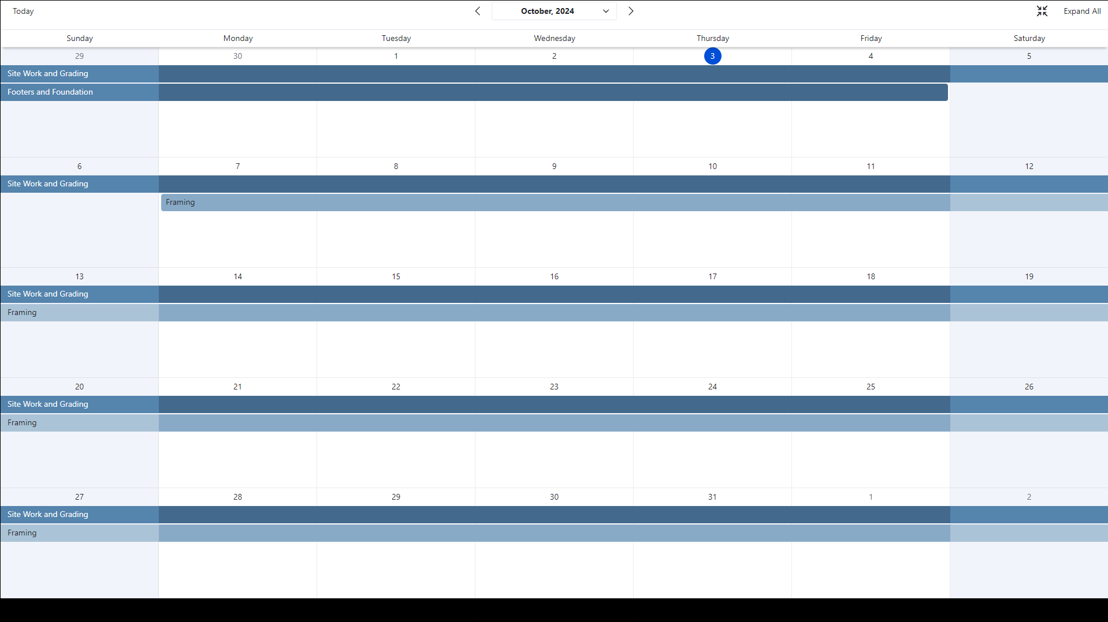The height and width of the screenshot is (622, 1108).
Task: Select date 20 on Sunday
Action: tap(79, 387)
